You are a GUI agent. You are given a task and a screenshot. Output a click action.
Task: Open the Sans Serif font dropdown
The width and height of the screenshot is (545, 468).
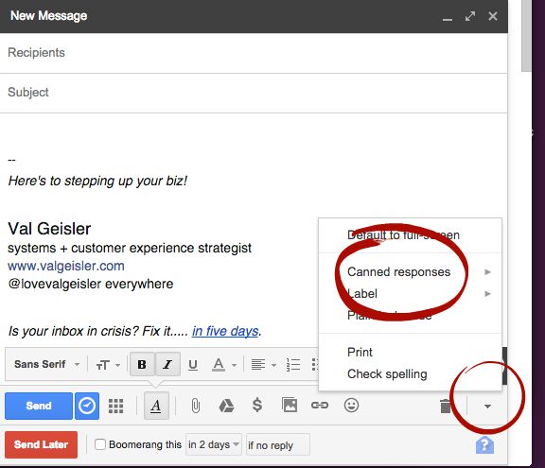(x=46, y=364)
